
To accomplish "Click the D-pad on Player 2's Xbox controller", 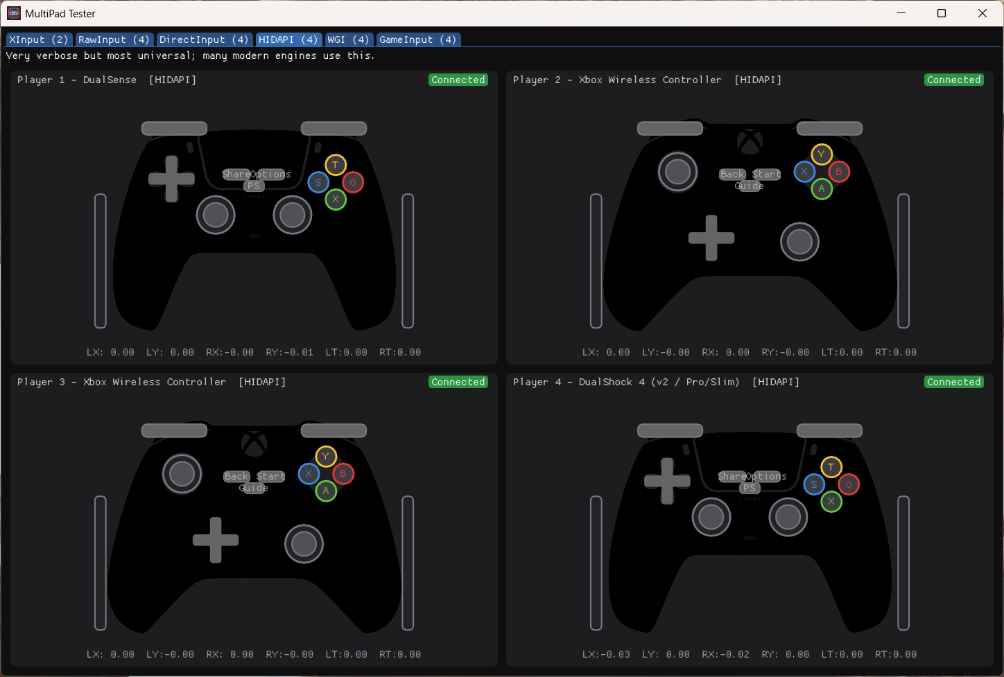I will pos(711,238).
